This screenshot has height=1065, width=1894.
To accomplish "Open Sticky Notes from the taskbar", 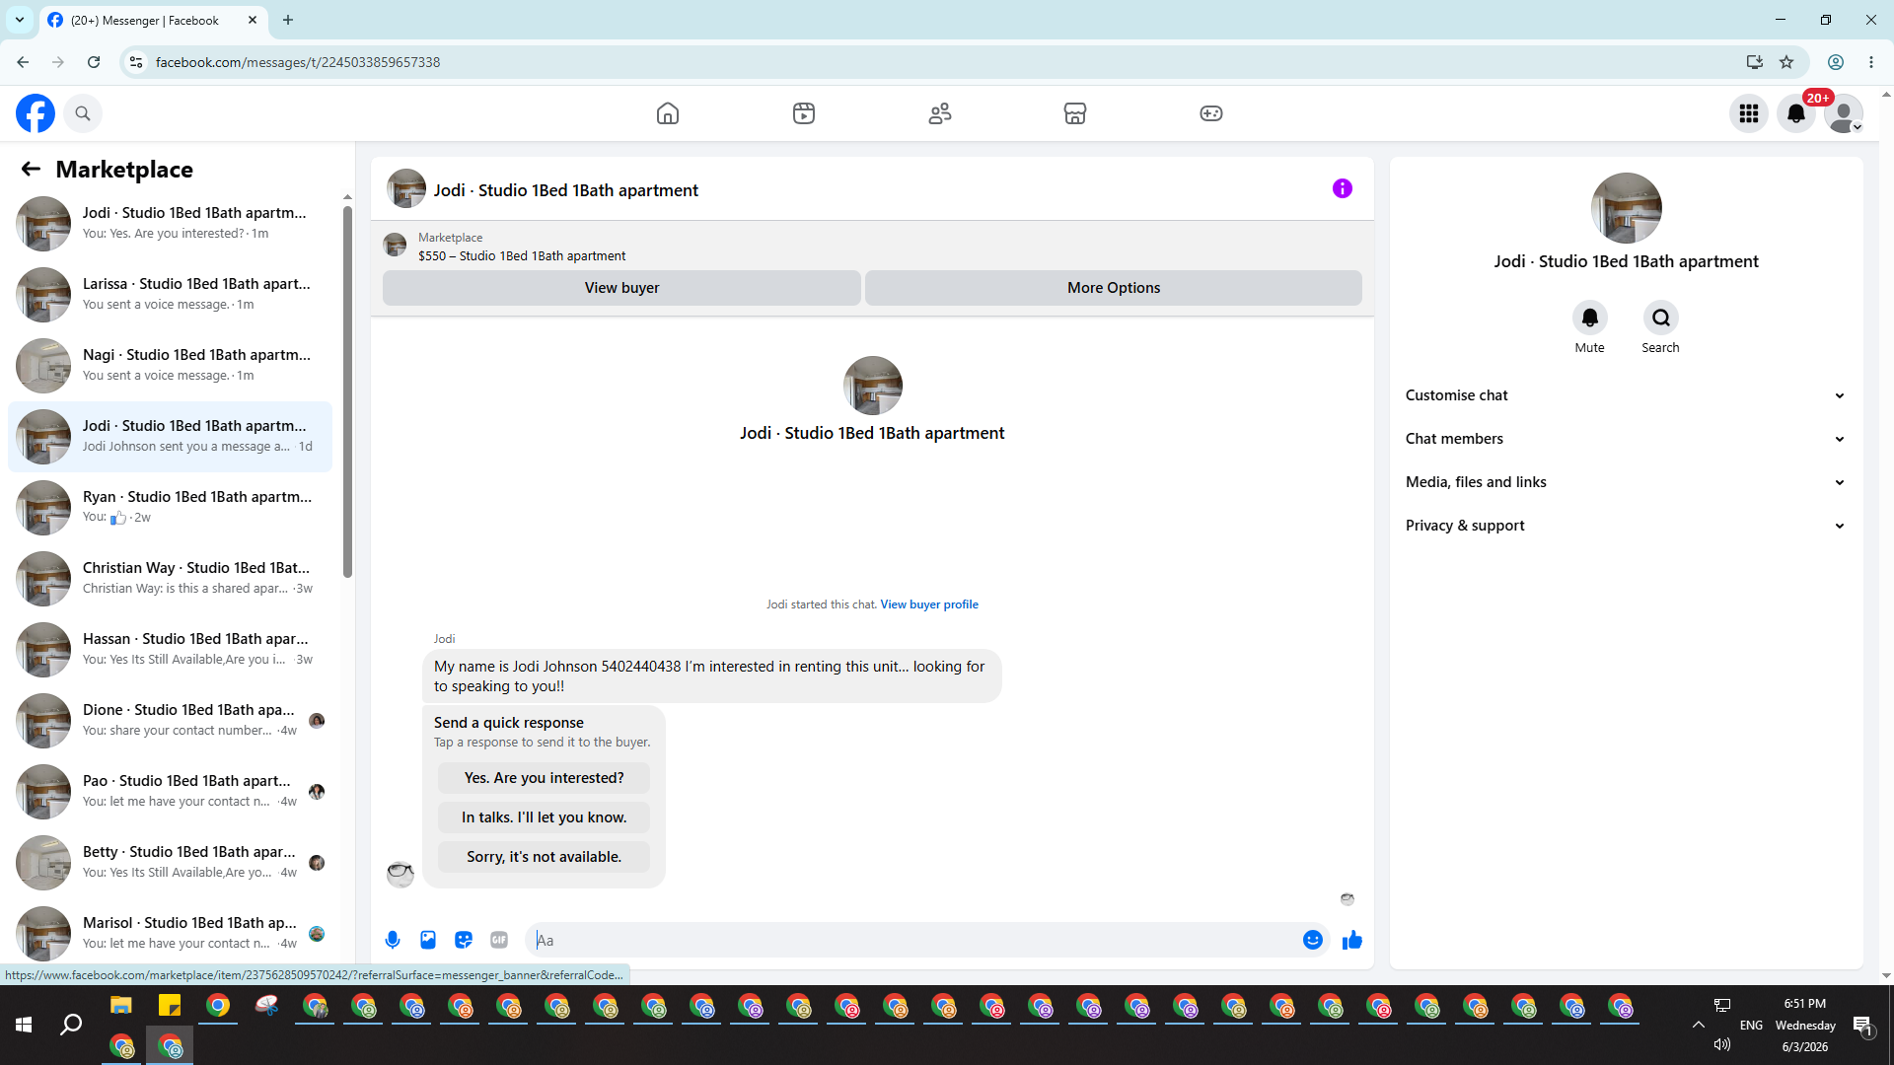I will pos(170,1006).
